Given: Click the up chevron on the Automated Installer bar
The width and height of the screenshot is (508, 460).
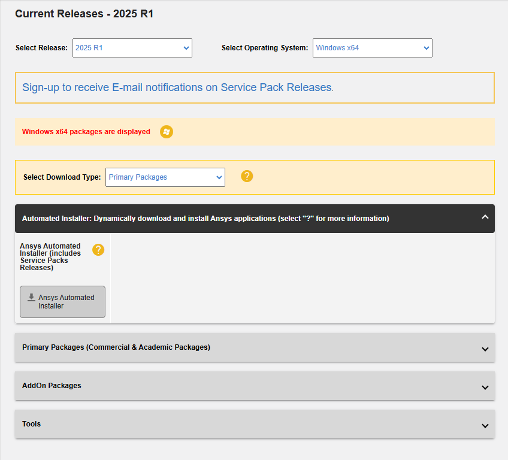Looking at the screenshot, I should point(485,217).
